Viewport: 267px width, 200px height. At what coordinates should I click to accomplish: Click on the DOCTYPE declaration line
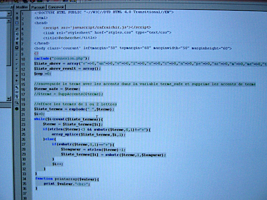click(104, 12)
